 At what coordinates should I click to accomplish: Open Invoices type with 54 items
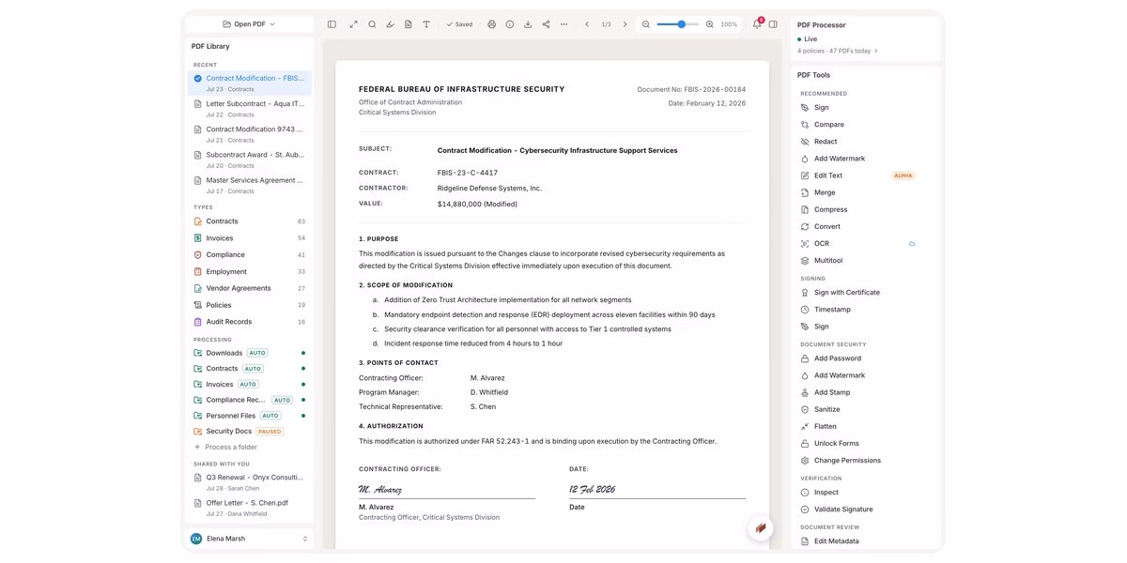249,238
